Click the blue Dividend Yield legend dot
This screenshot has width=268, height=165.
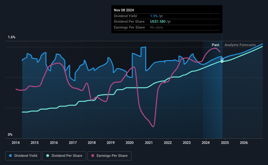coord(10,156)
